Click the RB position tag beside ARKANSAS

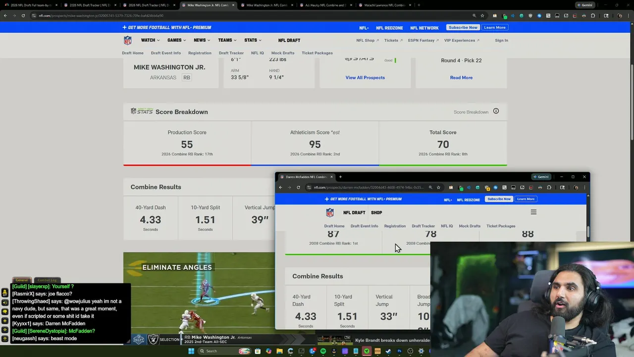pos(187,77)
